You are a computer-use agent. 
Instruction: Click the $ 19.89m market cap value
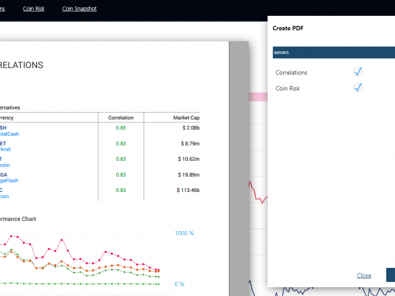(x=189, y=175)
